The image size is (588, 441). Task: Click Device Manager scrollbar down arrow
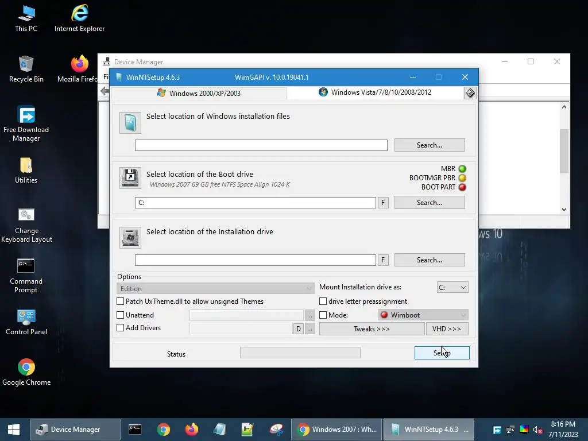pos(564,210)
